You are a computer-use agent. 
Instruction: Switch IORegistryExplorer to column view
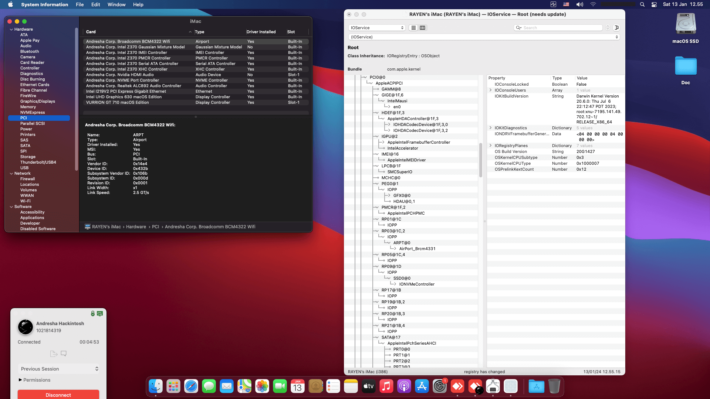coord(423,28)
